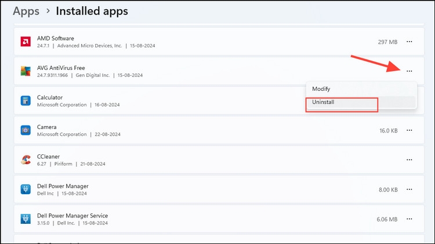Image resolution: width=435 pixels, height=244 pixels.
Task: Click the Calculator app icon
Action: 26,101
